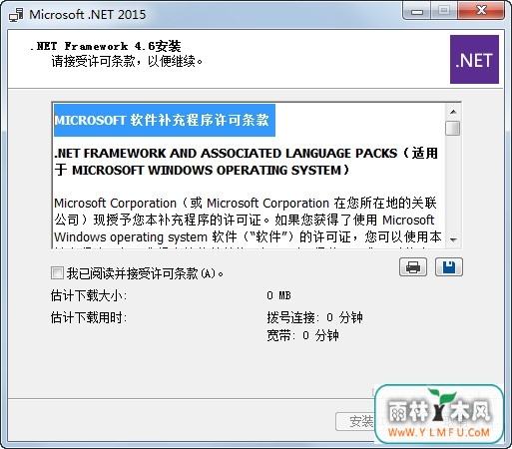This screenshot has height=449, width=512.
Task: Click the 拨号连接: 0 分钟 value
Action: [314, 317]
